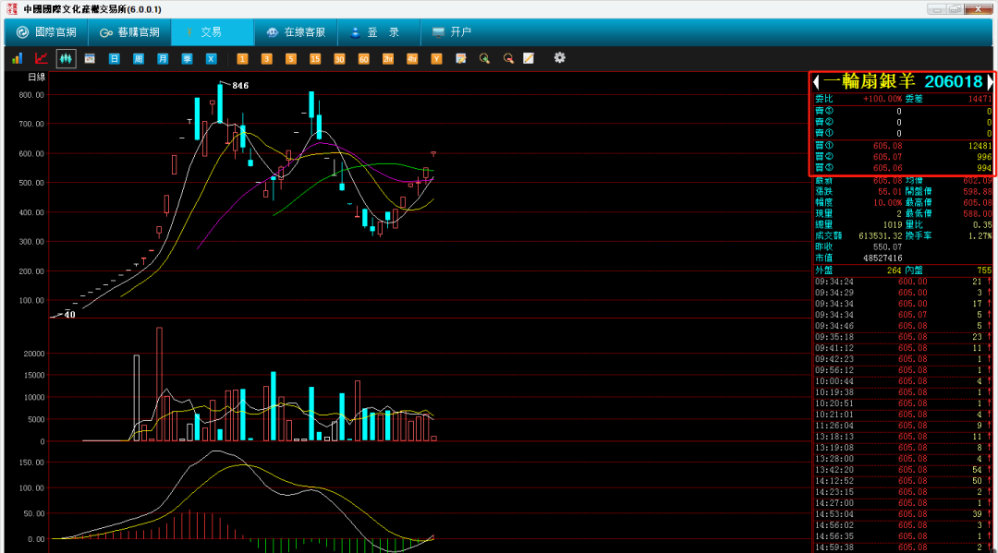Viewport: 998px width, 553px height.
Task: Open the 藝購官網 tab
Action: (130, 31)
